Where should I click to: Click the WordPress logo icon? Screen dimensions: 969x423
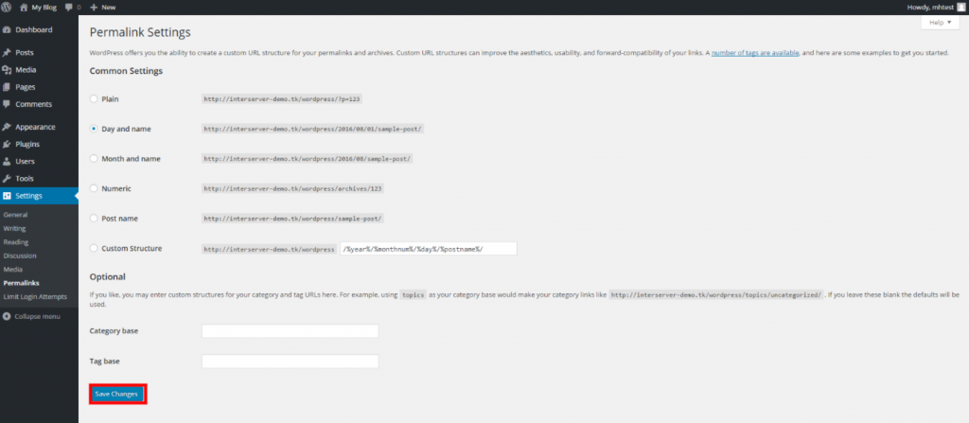pyautogui.click(x=7, y=8)
